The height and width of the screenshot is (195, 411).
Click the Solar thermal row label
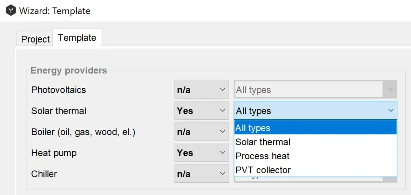(59, 111)
